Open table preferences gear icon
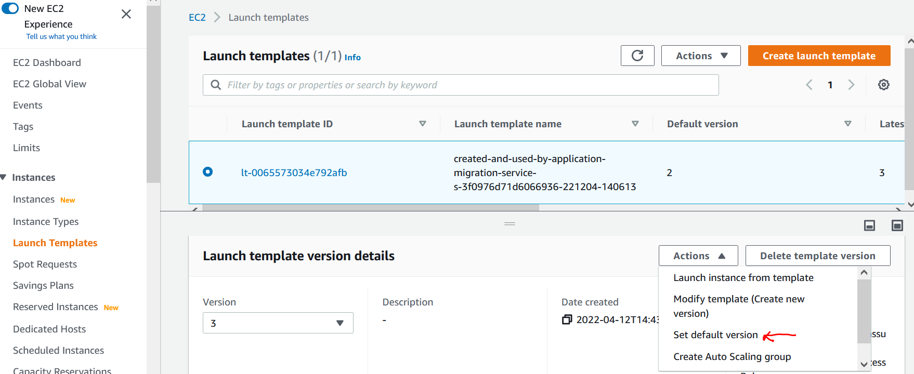This screenshot has height=374, width=914. [x=884, y=85]
